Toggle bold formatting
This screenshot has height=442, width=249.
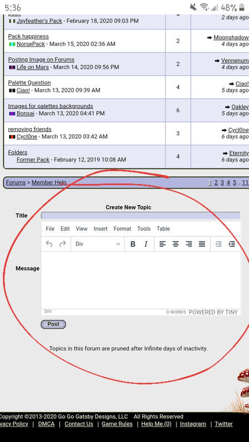pos(133,244)
